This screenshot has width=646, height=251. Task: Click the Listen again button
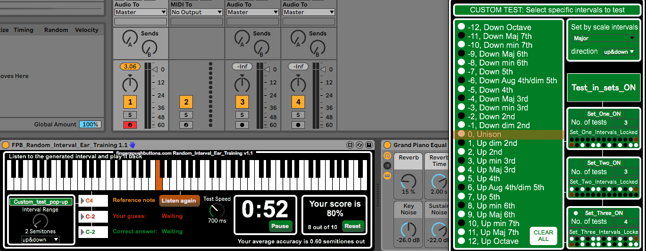179,201
